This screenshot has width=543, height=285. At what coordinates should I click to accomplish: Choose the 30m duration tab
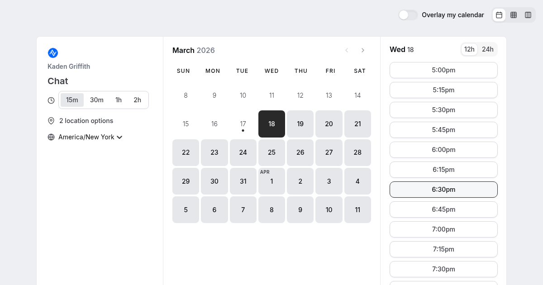point(97,100)
